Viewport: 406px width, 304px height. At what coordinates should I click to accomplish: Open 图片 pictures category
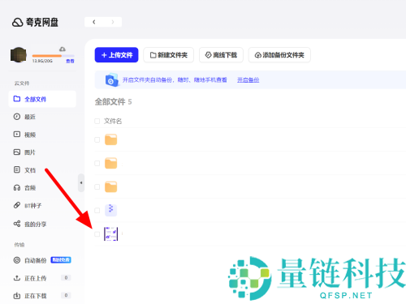(30, 152)
